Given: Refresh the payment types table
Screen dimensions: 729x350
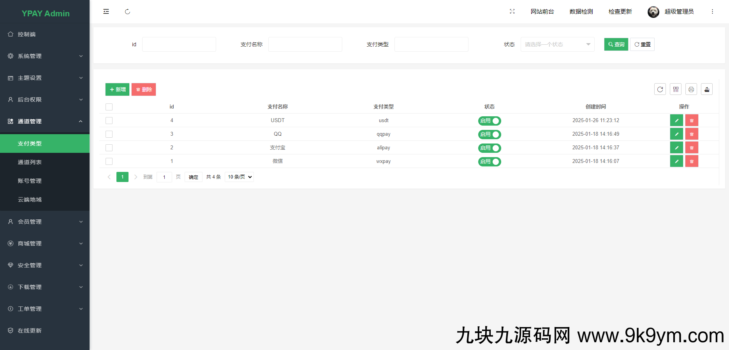Looking at the screenshot, I should [x=660, y=89].
